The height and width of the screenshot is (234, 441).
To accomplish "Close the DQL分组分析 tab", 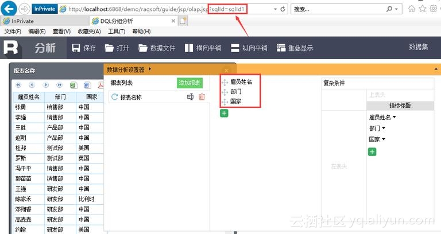I will pyautogui.click(x=173, y=21).
